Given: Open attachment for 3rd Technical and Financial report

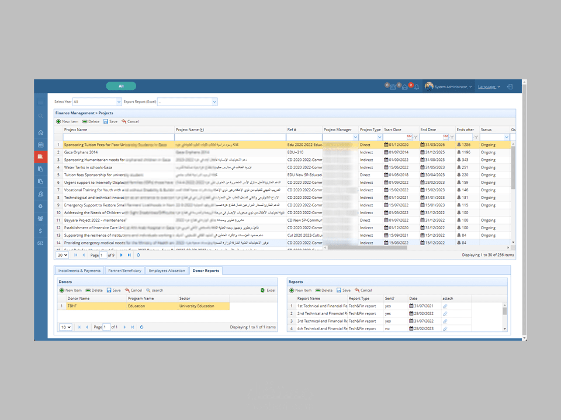Looking at the screenshot, I should pos(445,321).
